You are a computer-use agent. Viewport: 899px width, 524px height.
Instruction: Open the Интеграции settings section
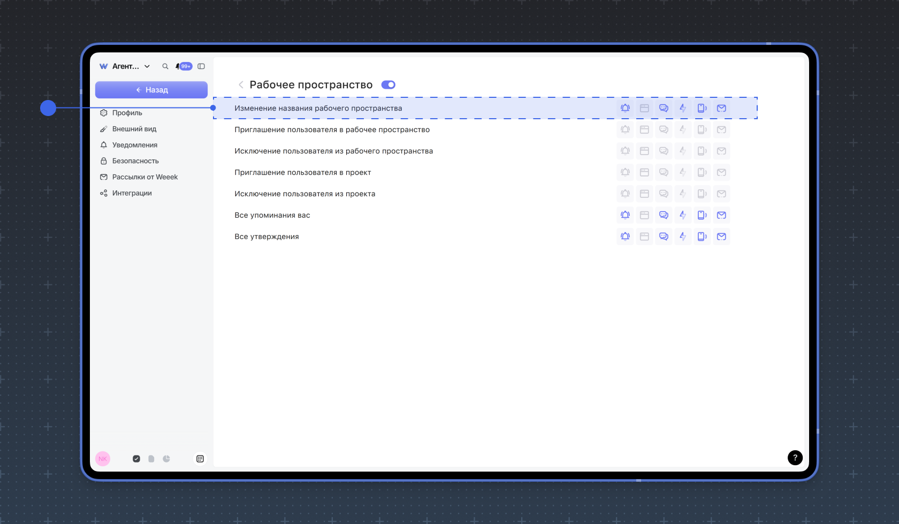(132, 193)
